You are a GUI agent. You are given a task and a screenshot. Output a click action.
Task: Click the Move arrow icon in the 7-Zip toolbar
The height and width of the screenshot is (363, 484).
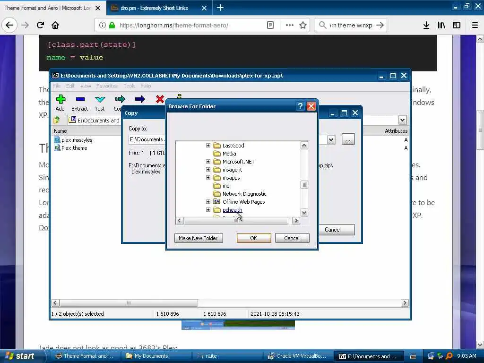pyautogui.click(x=140, y=99)
